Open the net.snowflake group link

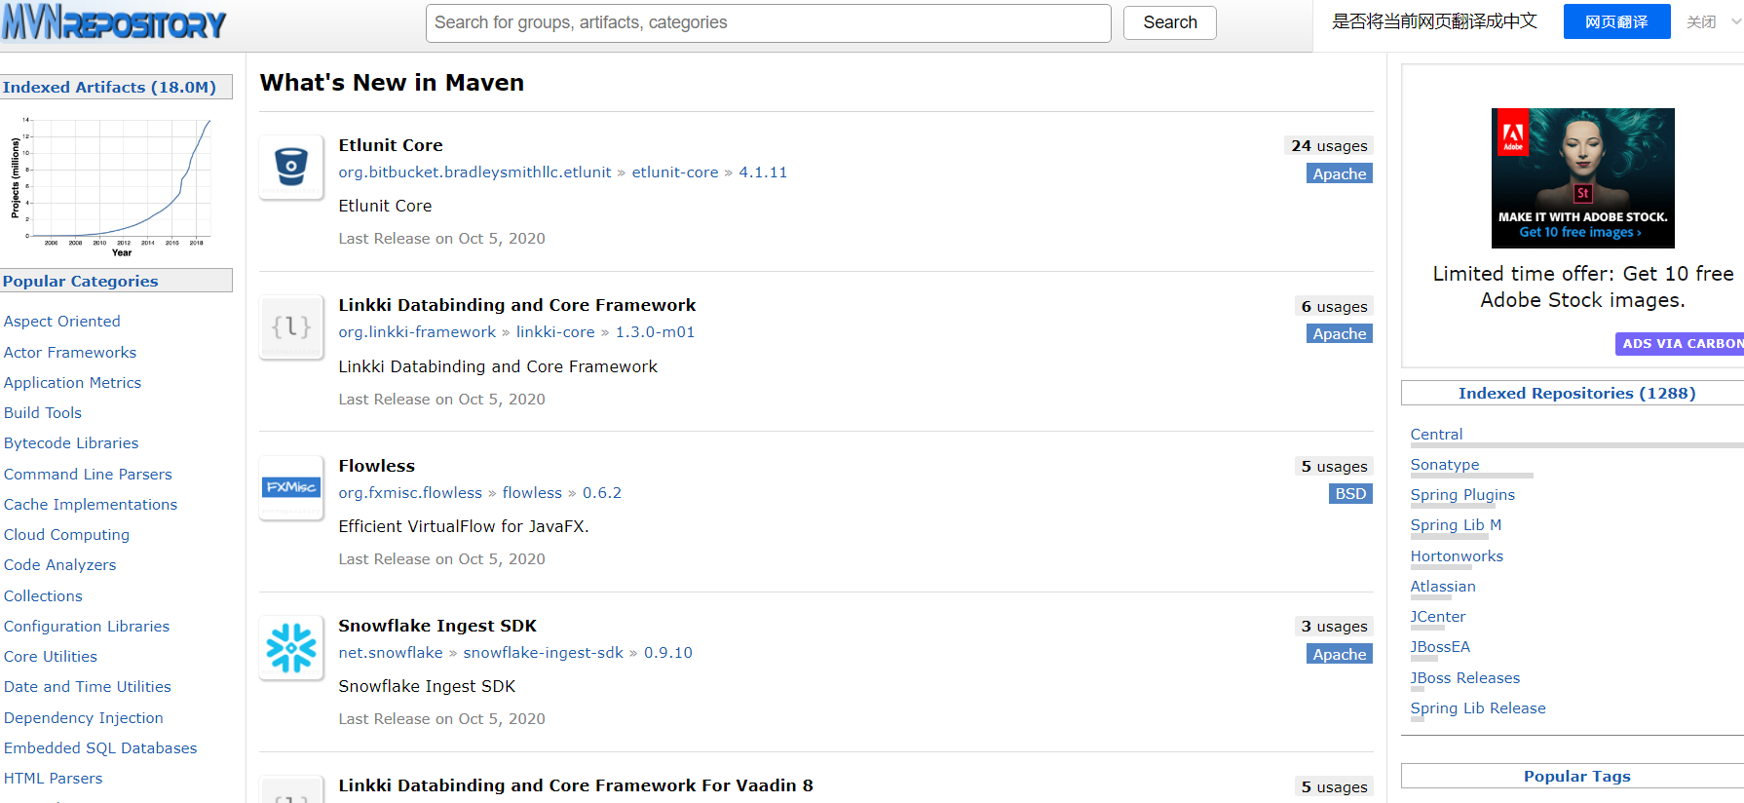pos(391,653)
